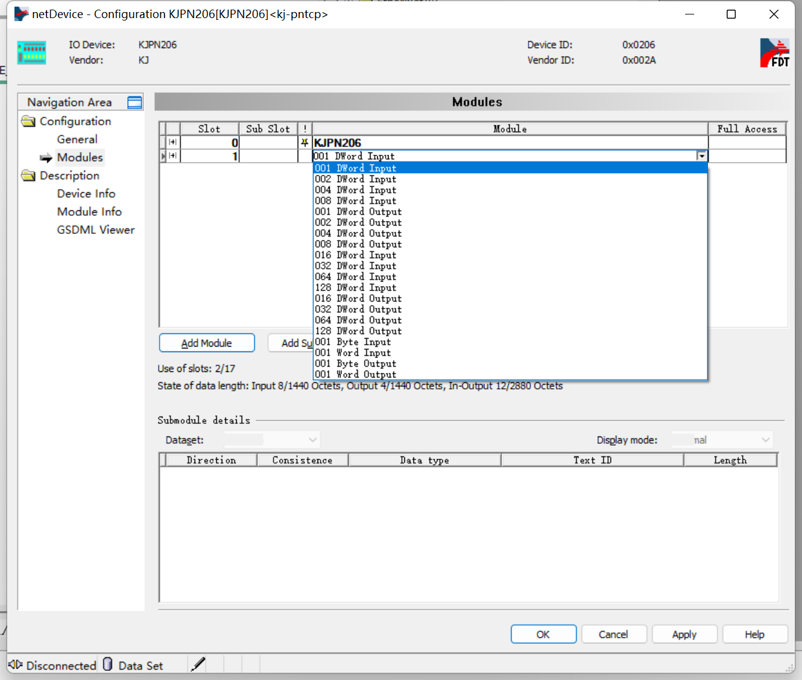Click the Length column header
The height and width of the screenshot is (680, 802).
click(x=730, y=460)
